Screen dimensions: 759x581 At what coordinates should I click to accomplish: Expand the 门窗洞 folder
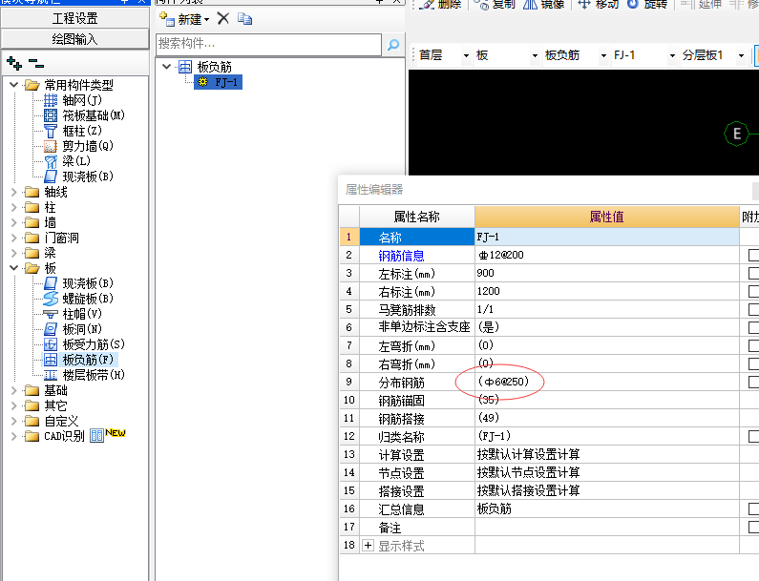point(13,238)
